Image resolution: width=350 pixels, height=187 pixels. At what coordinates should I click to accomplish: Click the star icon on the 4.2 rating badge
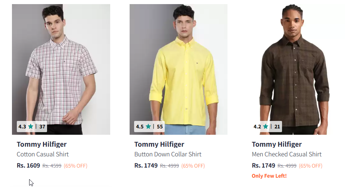click(266, 127)
